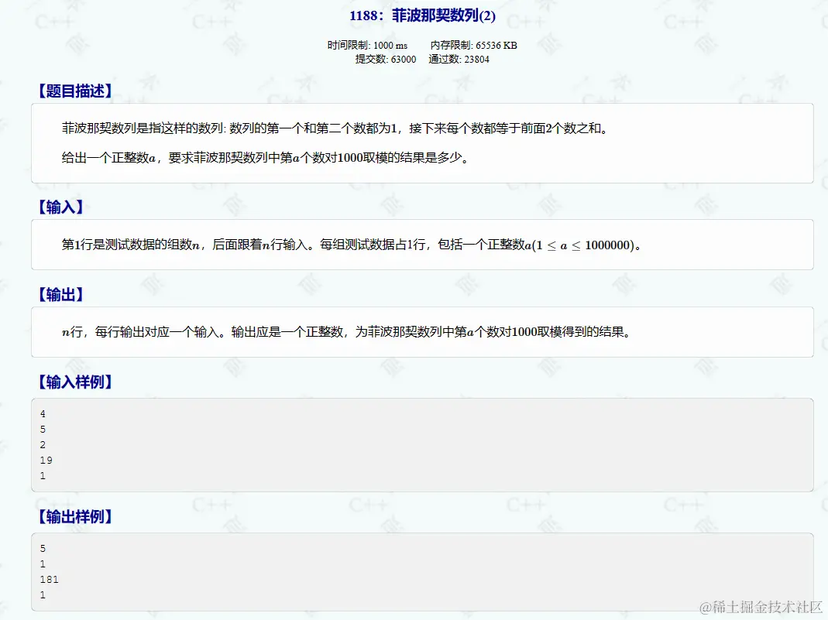828x620 pixels.
Task: Select the 时间限制: 1000 ms text
Action: click(368, 46)
